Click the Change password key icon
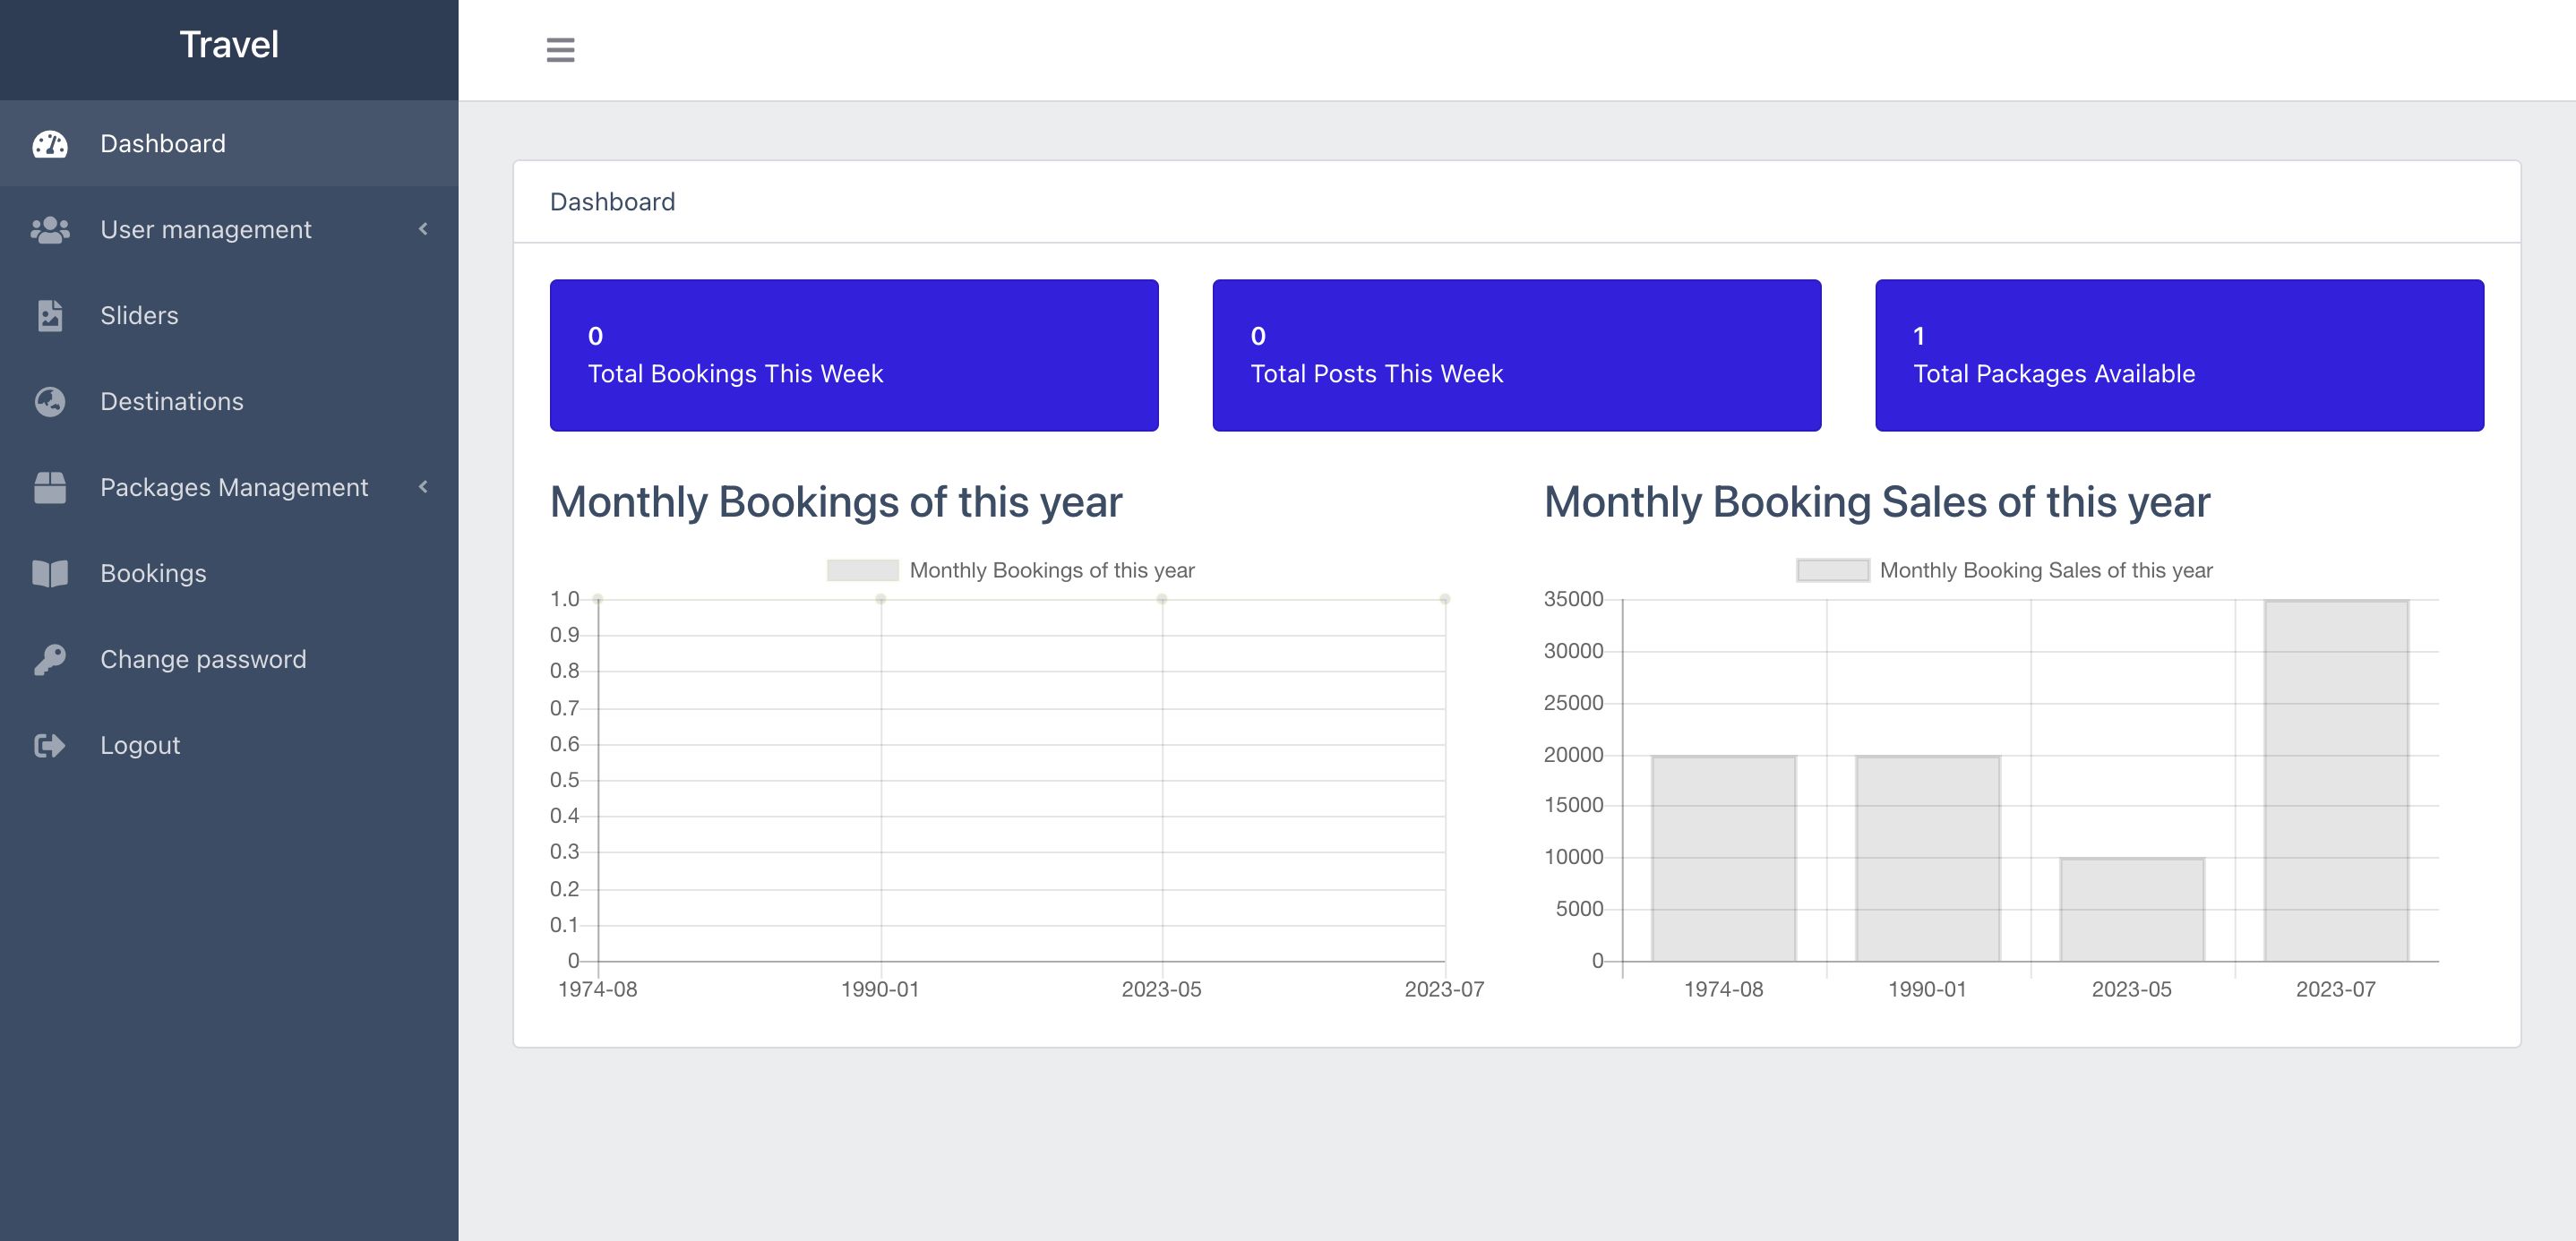 click(x=50, y=660)
